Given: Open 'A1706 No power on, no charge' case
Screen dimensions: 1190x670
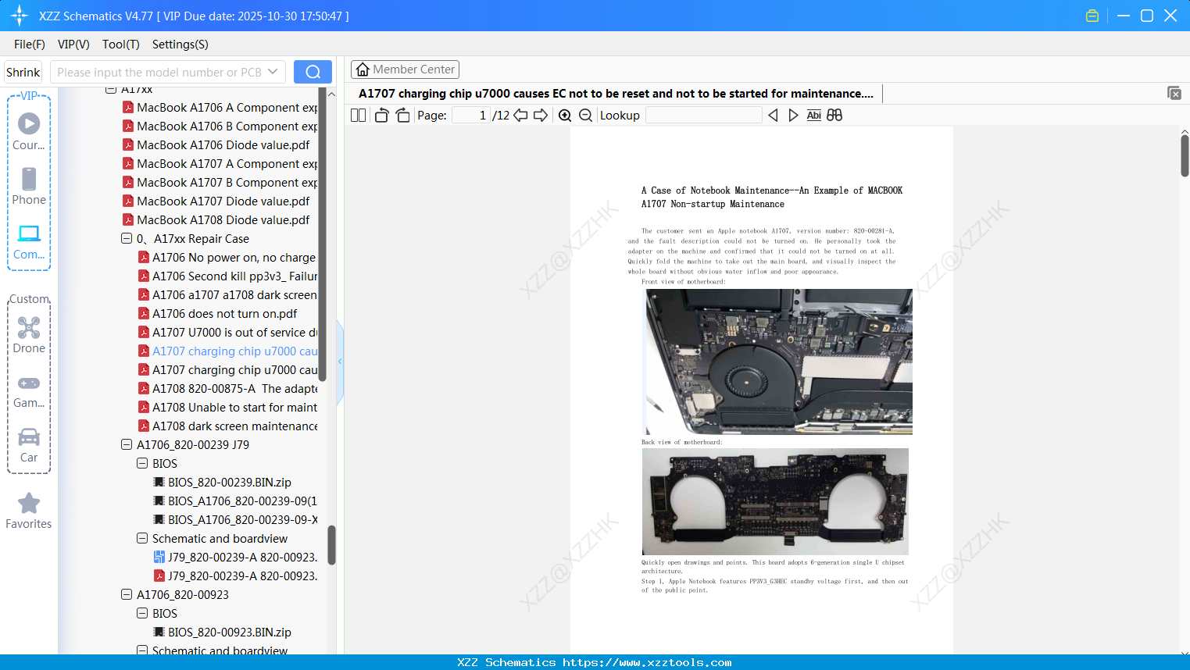Looking at the screenshot, I should tap(227, 258).
